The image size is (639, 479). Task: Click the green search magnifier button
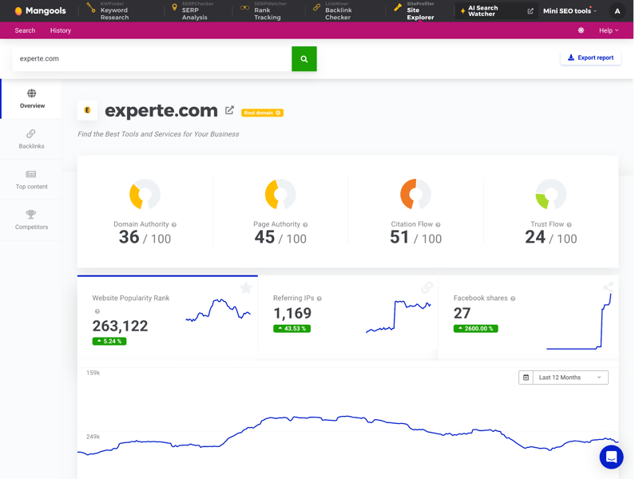click(x=304, y=59)
